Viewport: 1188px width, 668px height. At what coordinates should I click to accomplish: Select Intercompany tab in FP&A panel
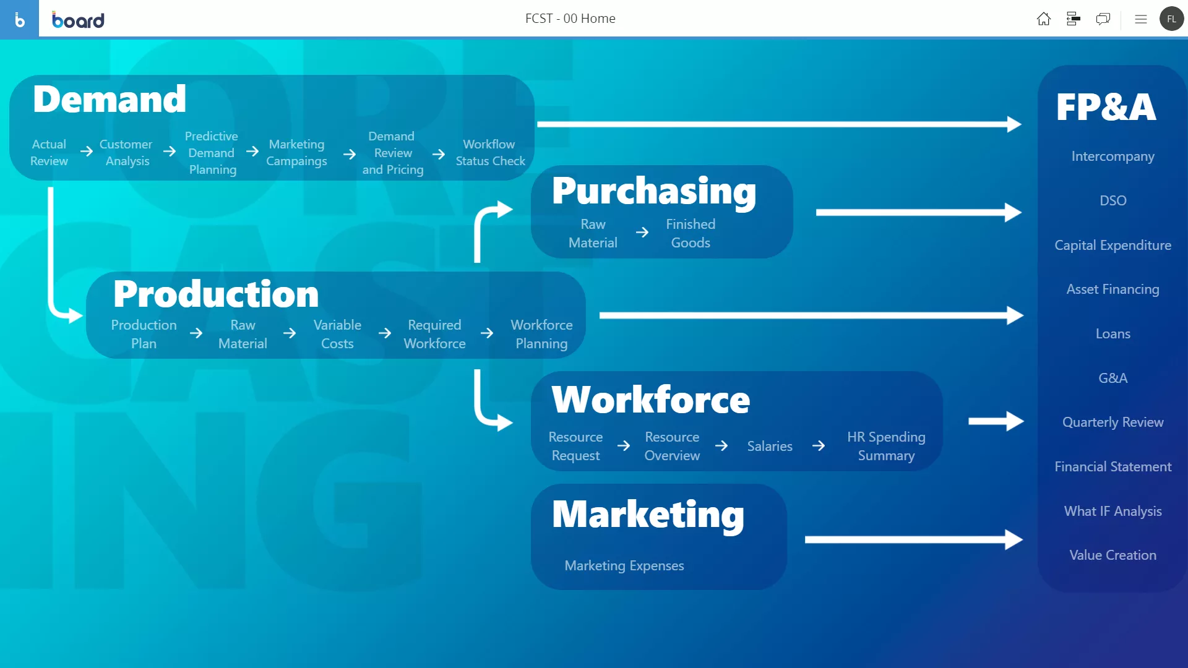tap(1113, 156)
